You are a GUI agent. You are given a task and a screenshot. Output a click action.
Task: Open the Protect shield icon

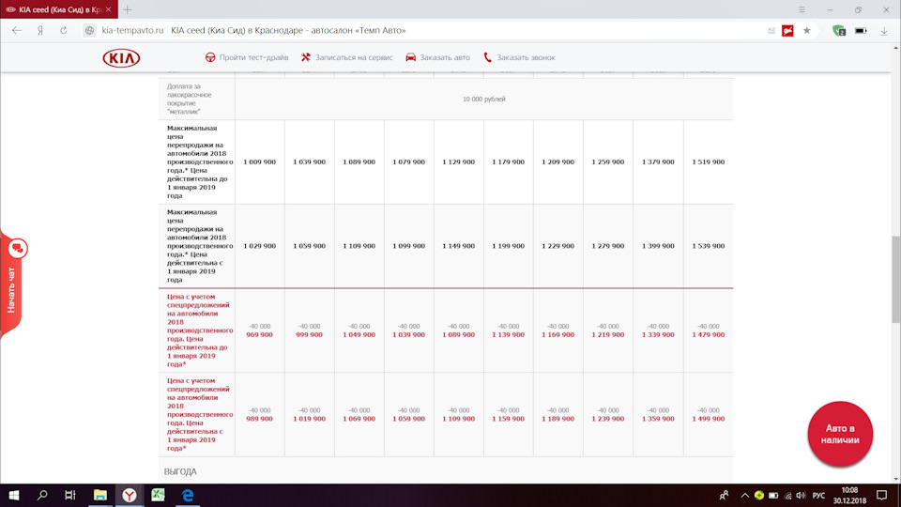coord(839,30)
